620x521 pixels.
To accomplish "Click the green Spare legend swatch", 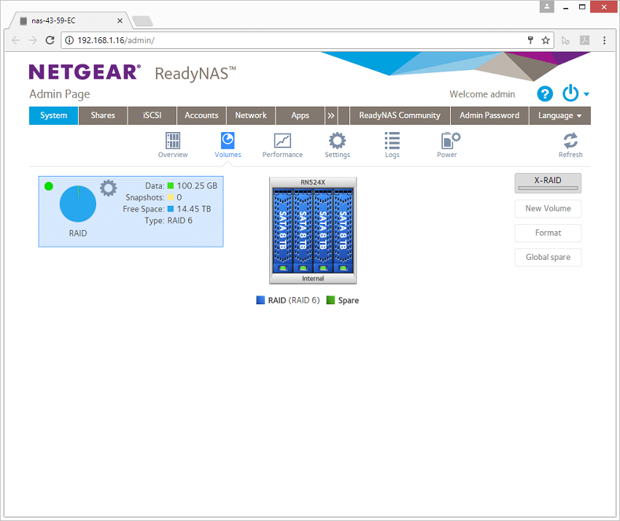I will coord(330,300).
